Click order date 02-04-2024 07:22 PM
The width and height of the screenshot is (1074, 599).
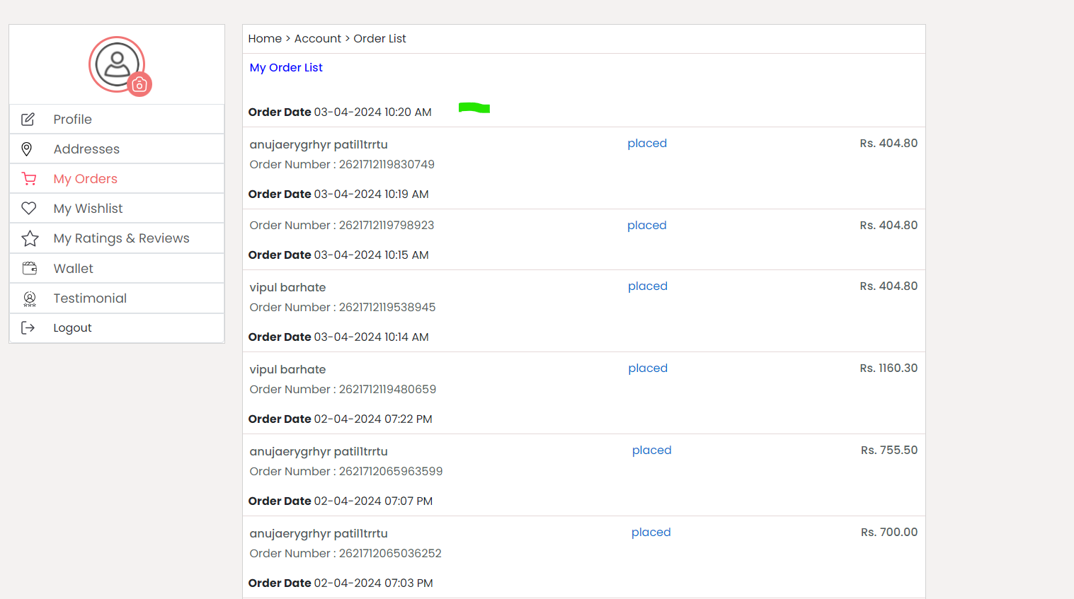coord(341,419)
